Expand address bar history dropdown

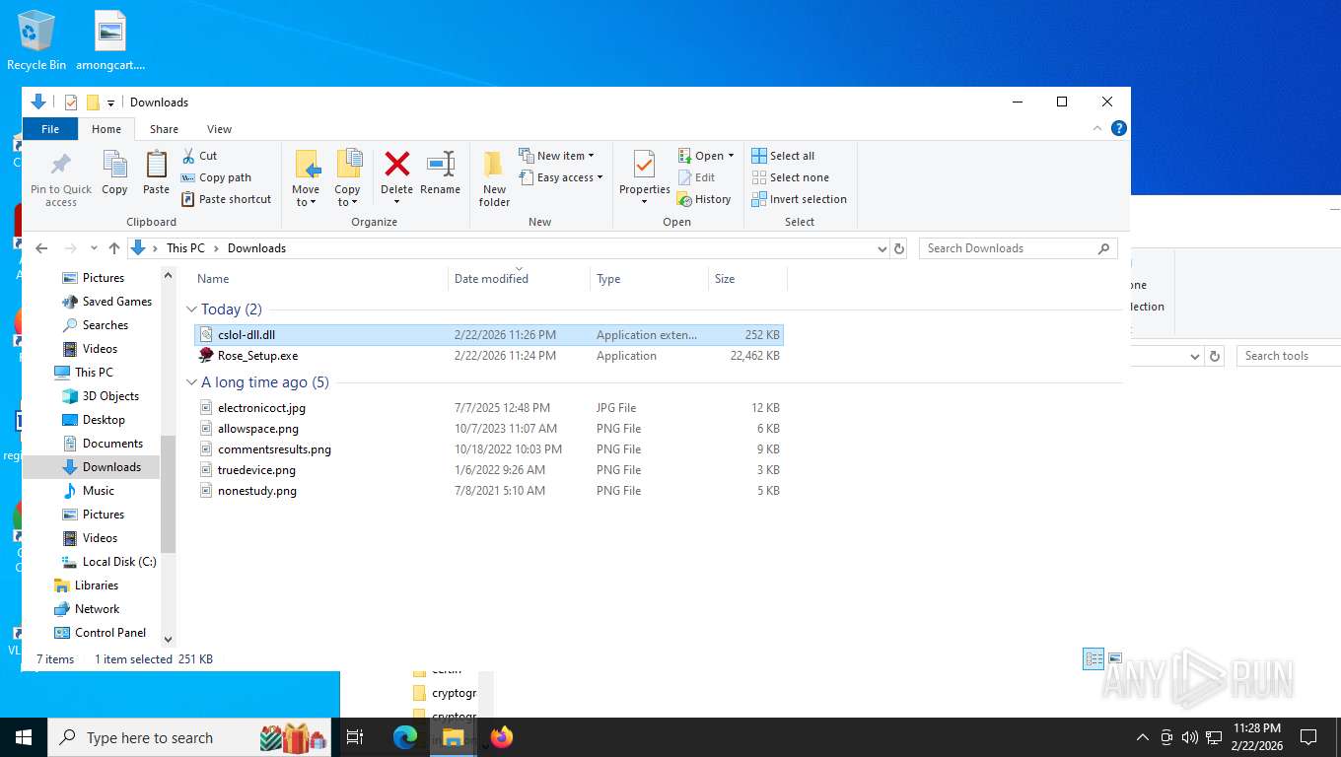[x=882, y=248]
